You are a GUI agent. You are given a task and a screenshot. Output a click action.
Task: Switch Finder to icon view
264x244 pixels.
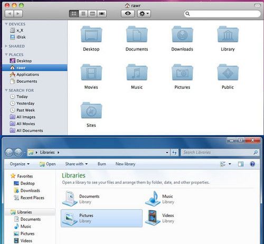(74, 14)
